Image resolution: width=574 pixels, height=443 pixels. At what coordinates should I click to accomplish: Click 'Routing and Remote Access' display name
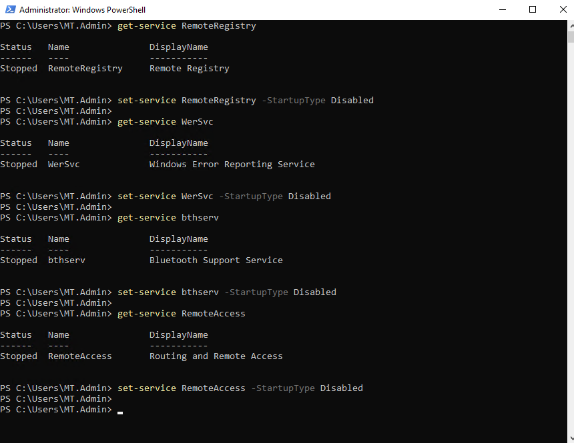point(216,356)
